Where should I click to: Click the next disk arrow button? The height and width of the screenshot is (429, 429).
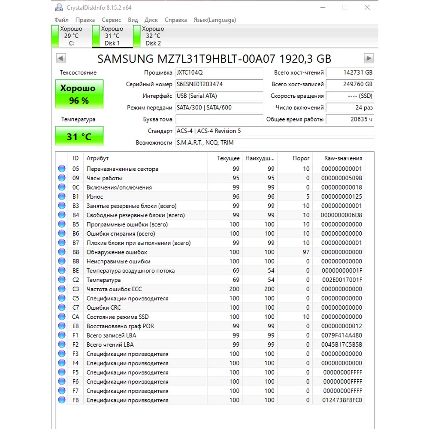coord(369,58)
